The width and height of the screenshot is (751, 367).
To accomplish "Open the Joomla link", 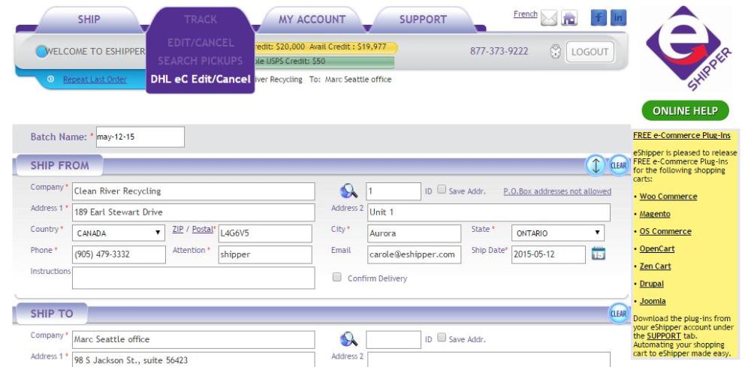I will click(653, 301).
